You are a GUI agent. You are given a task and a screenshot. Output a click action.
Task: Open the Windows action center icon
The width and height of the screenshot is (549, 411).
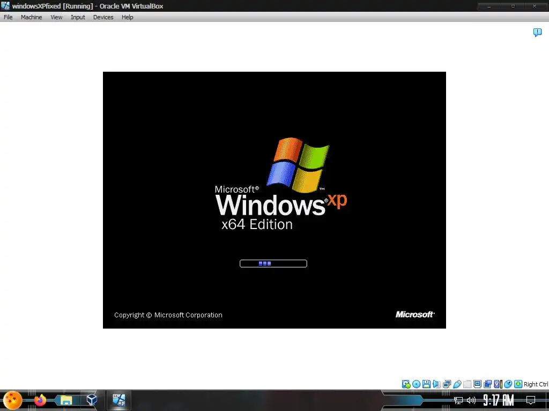point(531,400)
